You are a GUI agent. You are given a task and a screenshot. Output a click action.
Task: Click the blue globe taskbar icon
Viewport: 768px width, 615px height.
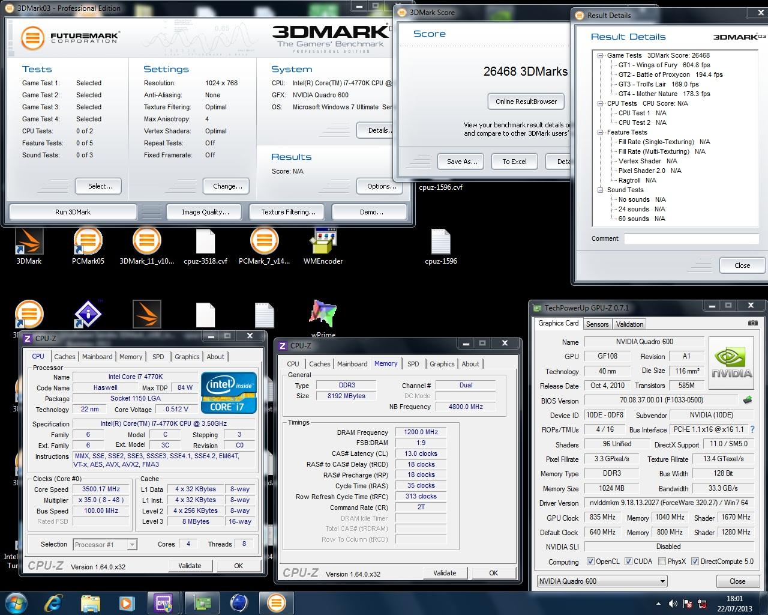[238, 602]
